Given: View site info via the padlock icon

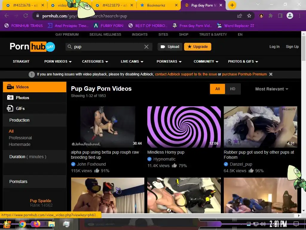Looking at the screenshot, I should (38, 16).
